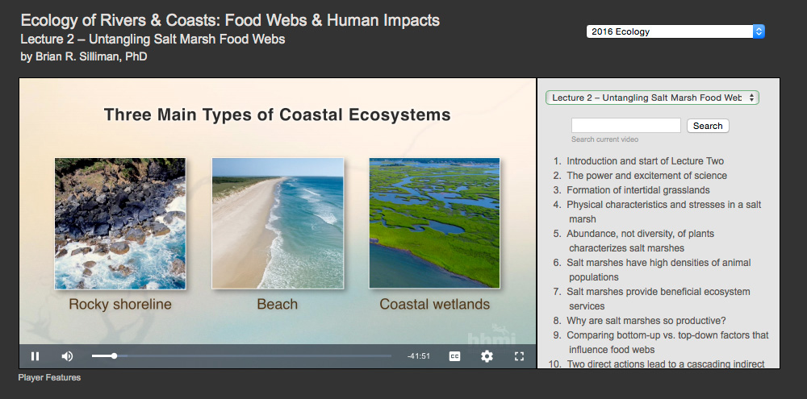
Task: Jump to The power and excitement of science
Action: [647, 176]
